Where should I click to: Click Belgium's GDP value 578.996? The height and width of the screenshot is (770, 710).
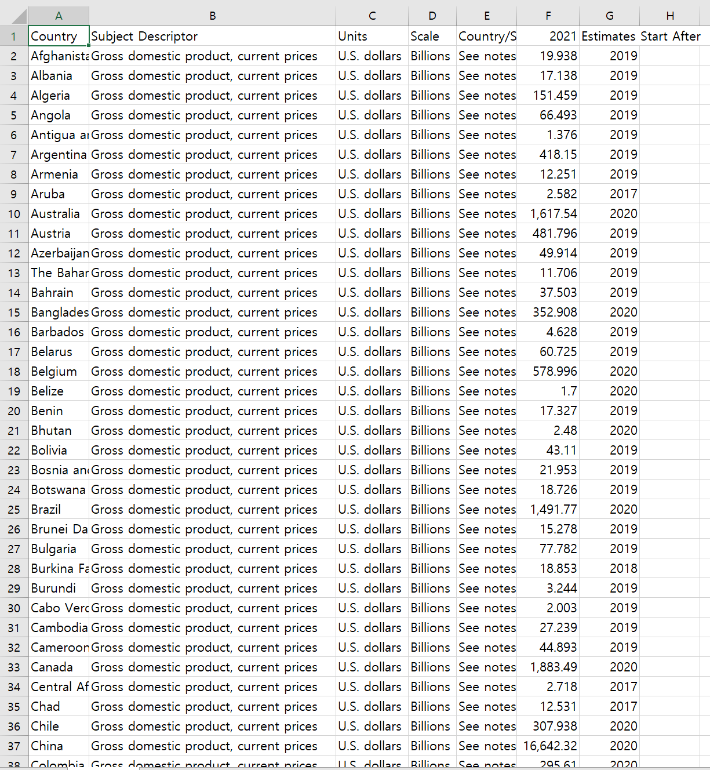549,372
